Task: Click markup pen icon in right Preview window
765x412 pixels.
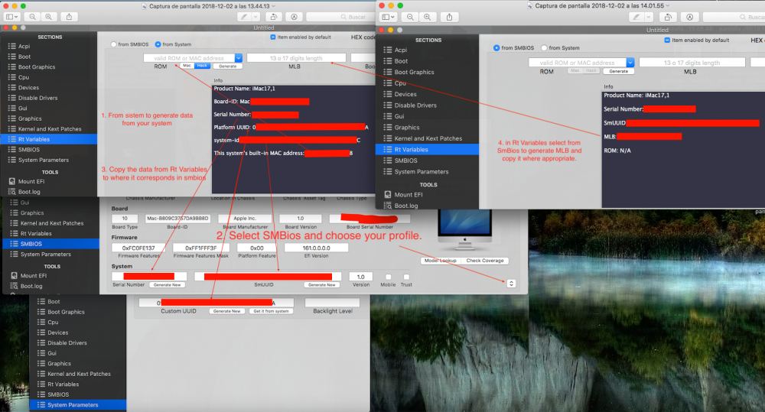Action: click(636, 17)
